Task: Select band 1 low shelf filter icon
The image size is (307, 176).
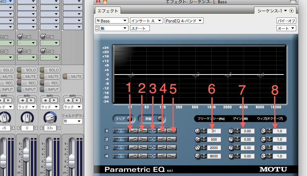Action: (143, 131)
